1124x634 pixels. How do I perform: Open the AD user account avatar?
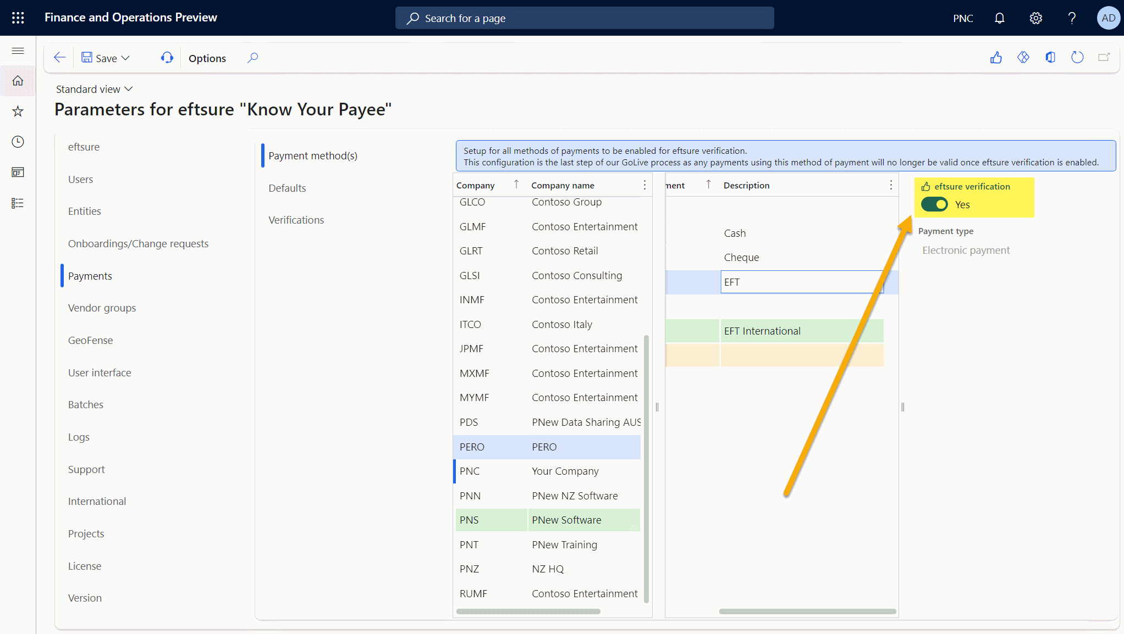tap(1108, 18)
